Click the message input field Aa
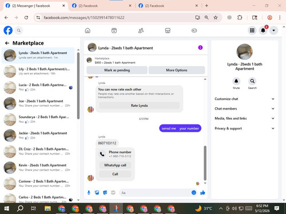This screenshot has height=214, width=286. coord(155,193)
